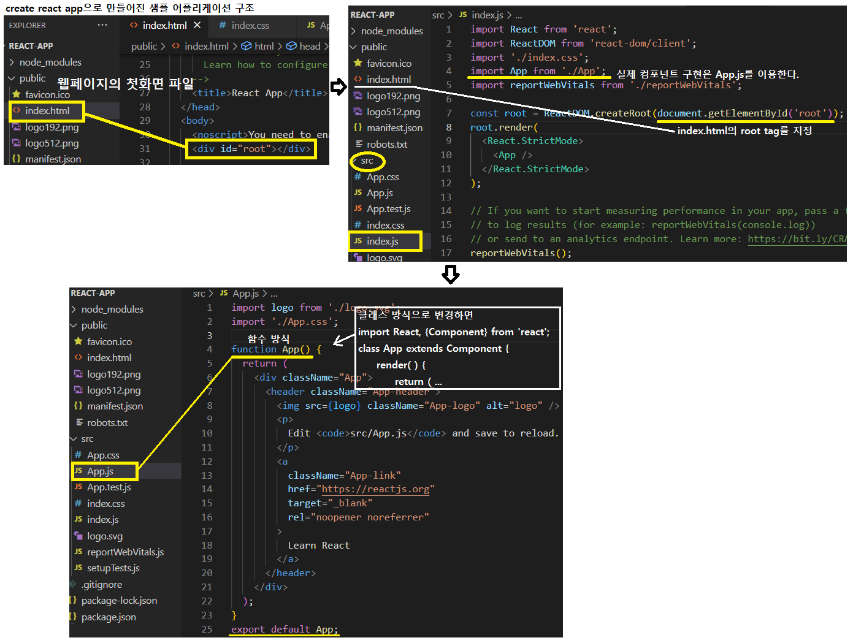Click the star icon of favicon.ico in the bottom explorer
853x643 pixels.
pos(78,341)
